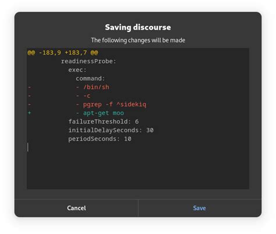Click the red minus marker beside pgrep
This screenshot has height=234, width=276.
pos(29,105)
